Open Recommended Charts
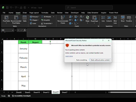The height and width of the screenshot is (102, 136). pyautogui.click(x=63, y=20)
